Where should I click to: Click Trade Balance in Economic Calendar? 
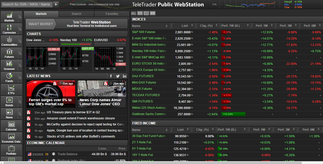pyautogui.click(x=68, y=154)
